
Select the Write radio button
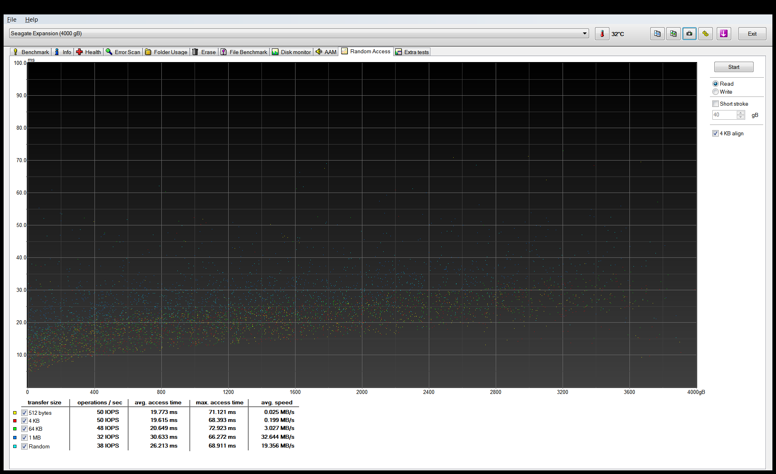pos(716,92)
